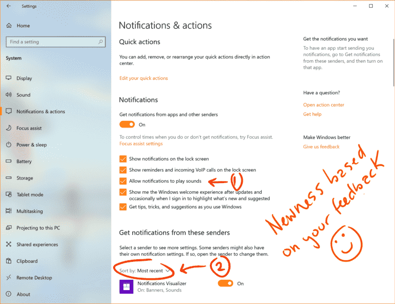Screen dimensions: 395x304
Task: Open Focus assist settings link
Action: coord(141,144)
